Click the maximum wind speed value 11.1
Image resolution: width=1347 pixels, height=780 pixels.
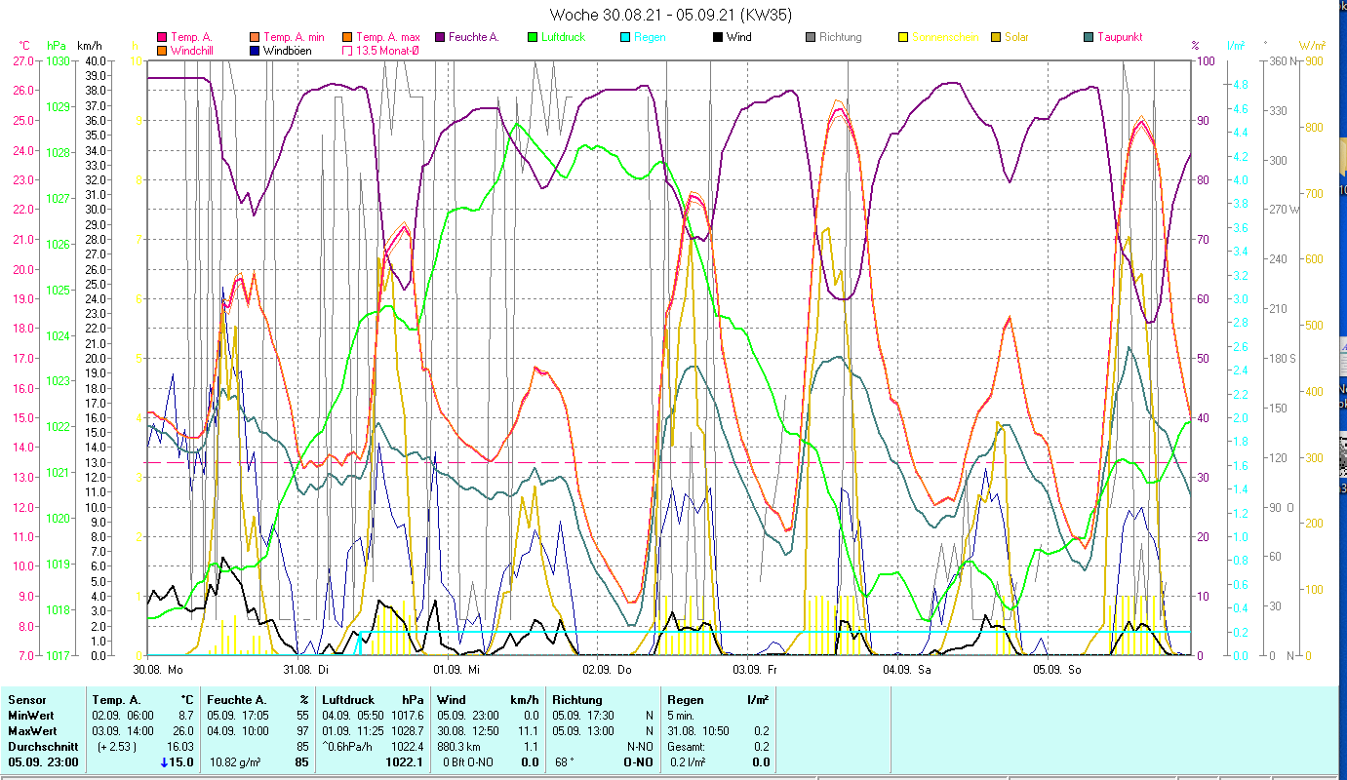pyautogui.click(x=529, y=731)
